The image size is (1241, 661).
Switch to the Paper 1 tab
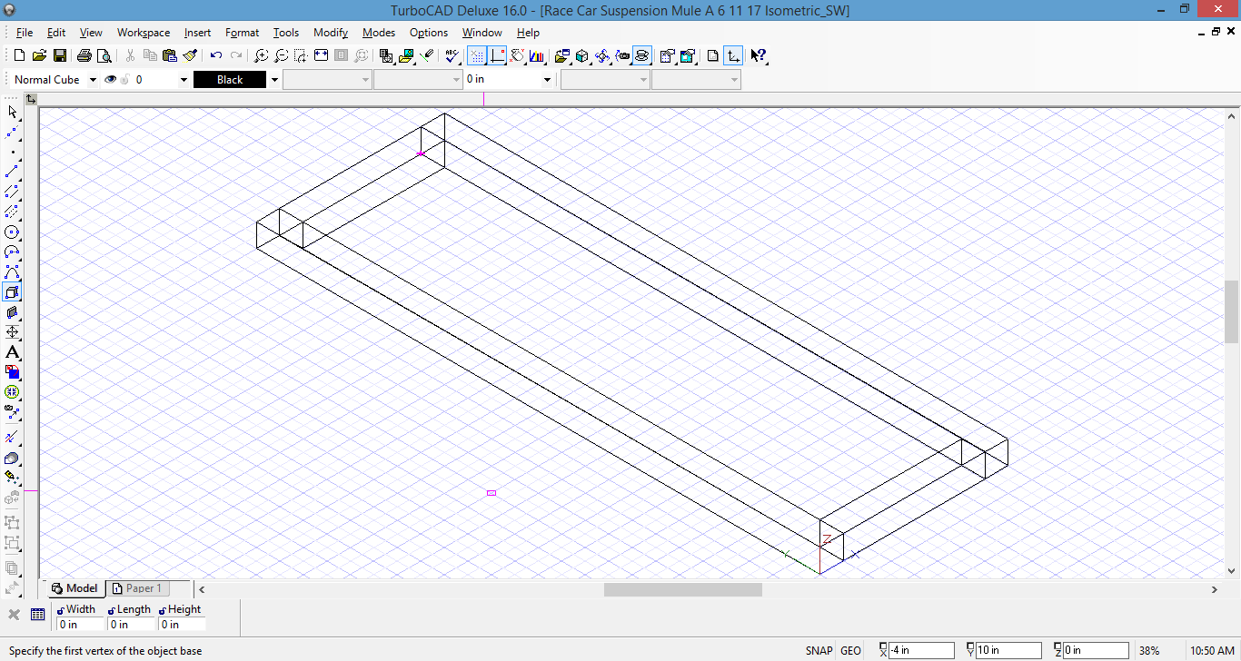click(138, 588)
